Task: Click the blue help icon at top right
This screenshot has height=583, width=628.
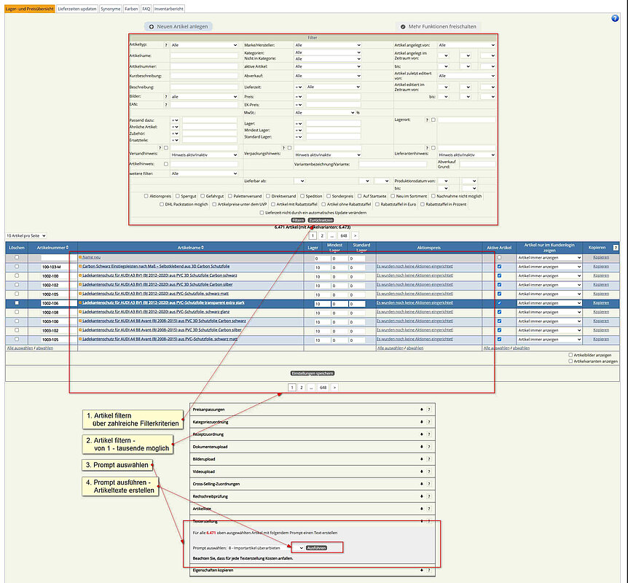Action: point(615,18)
